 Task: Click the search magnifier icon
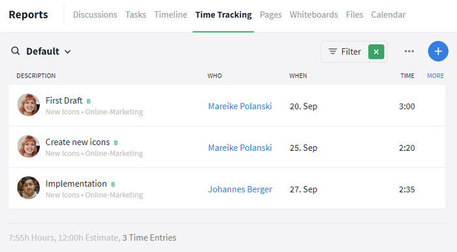16,51
